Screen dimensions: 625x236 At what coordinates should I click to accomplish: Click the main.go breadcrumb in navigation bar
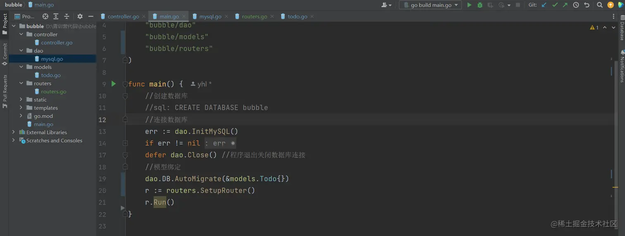(41, 5)
